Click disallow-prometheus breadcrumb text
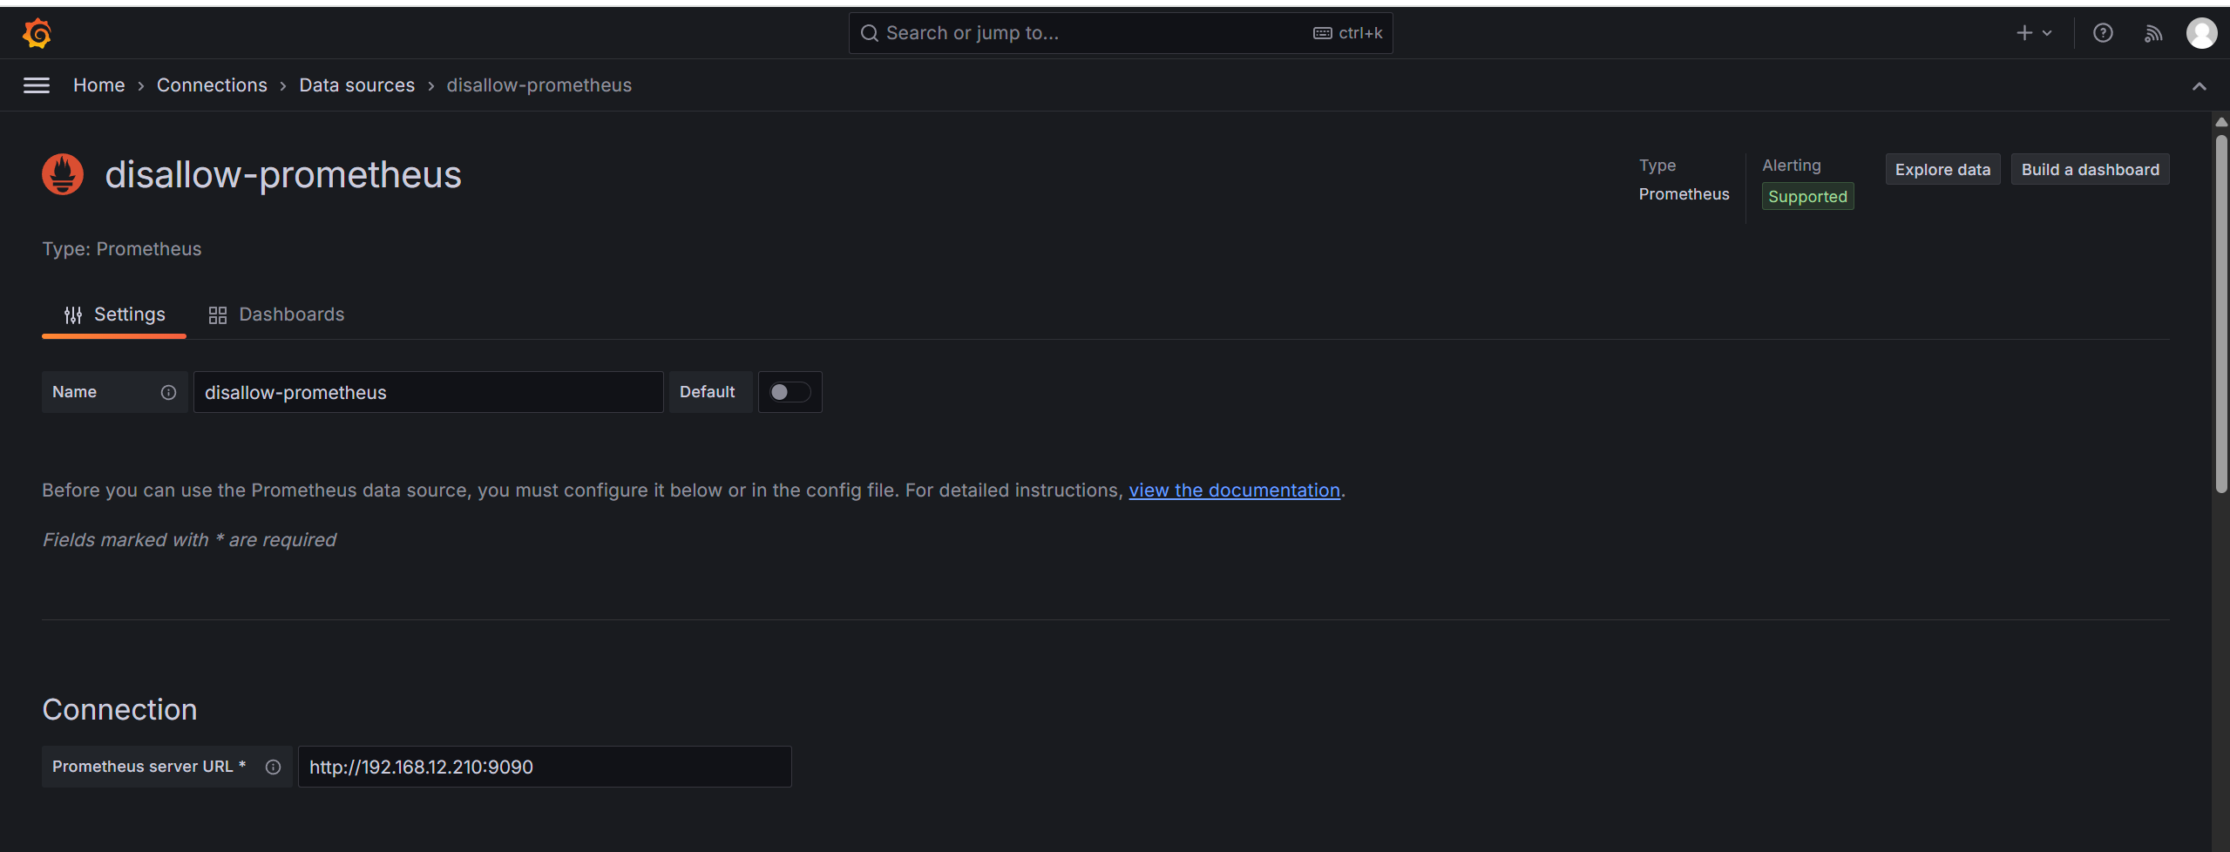The image size is (2230, 852). (539, 85)
